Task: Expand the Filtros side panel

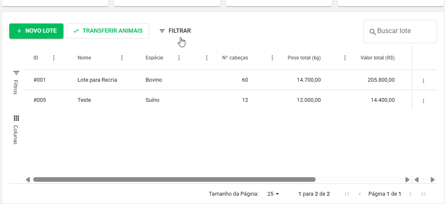Action: 16,82
